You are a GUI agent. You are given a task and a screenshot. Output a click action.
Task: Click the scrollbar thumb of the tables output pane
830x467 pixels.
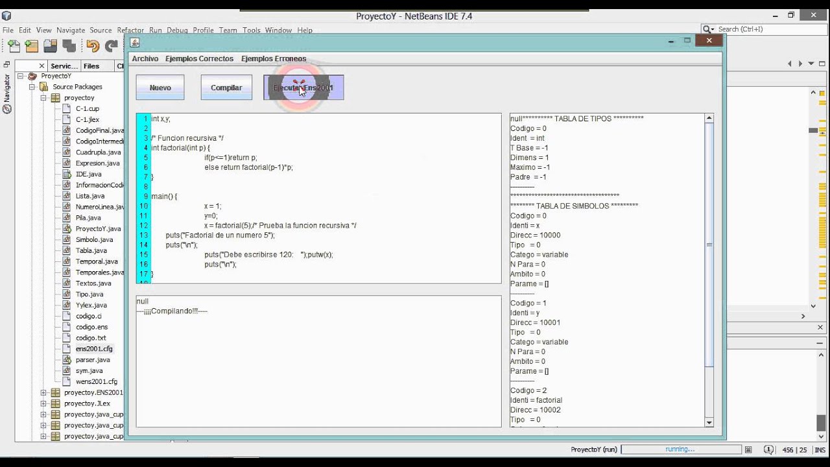point(709,245)
